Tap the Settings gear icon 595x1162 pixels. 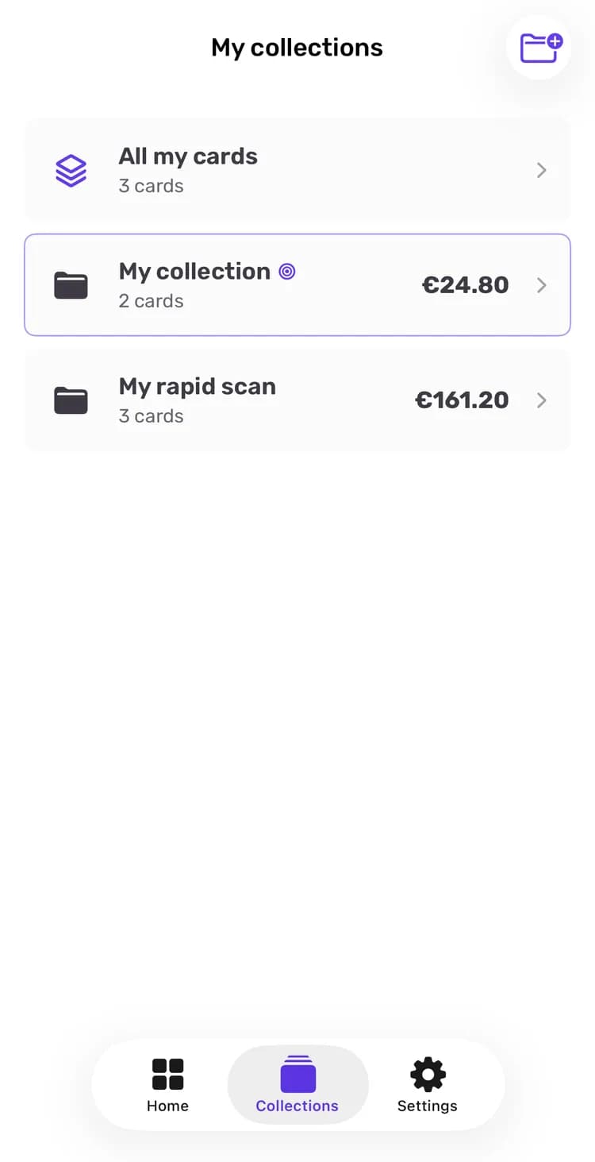(x=428, y=1075)
